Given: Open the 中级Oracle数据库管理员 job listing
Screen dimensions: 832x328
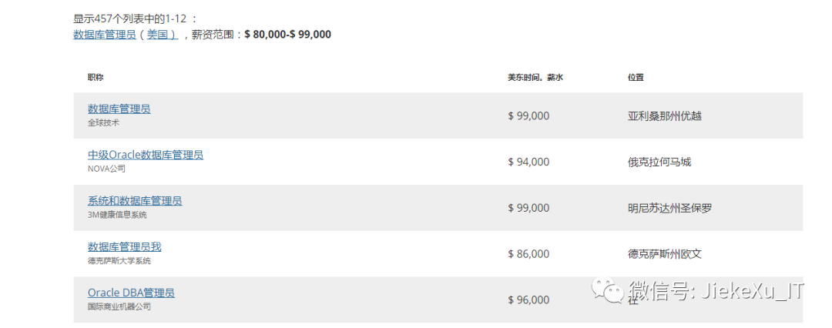Looking at the screenshot, I should click(146, 155).
